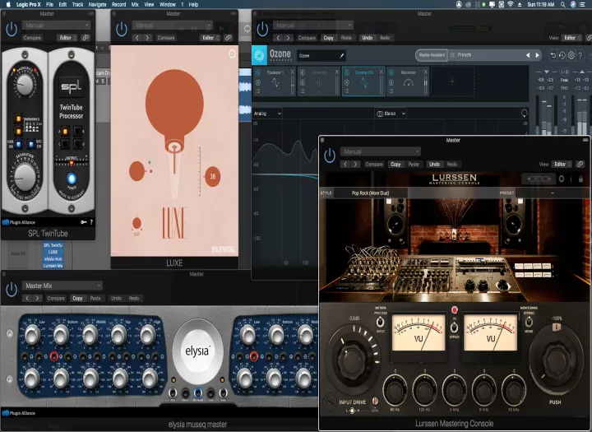This screenshot has width=592, height=432.
Task: Remove the Maximizer module with its X
Action: (x=426, y=72)
